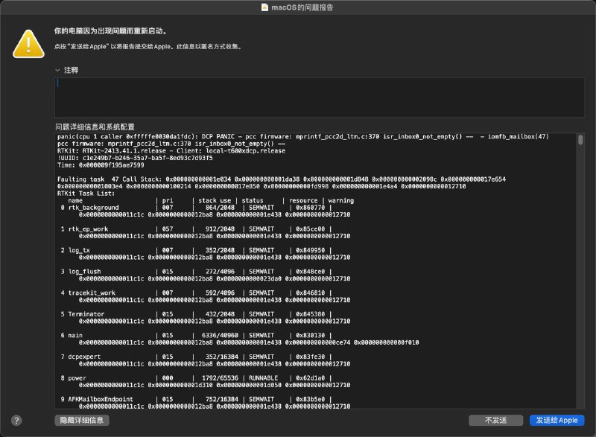Click the log_flush task row
The width and height of the screenshot is (596, 437).
[x=196, y=272]
